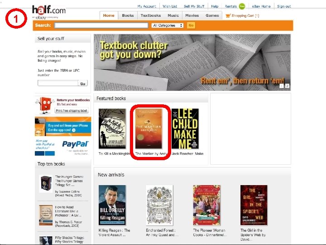
Task: Click the main search input field
Action: point(101,25)
